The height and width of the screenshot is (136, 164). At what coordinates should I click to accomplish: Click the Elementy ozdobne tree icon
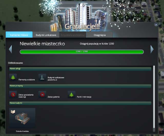(13, 77)
